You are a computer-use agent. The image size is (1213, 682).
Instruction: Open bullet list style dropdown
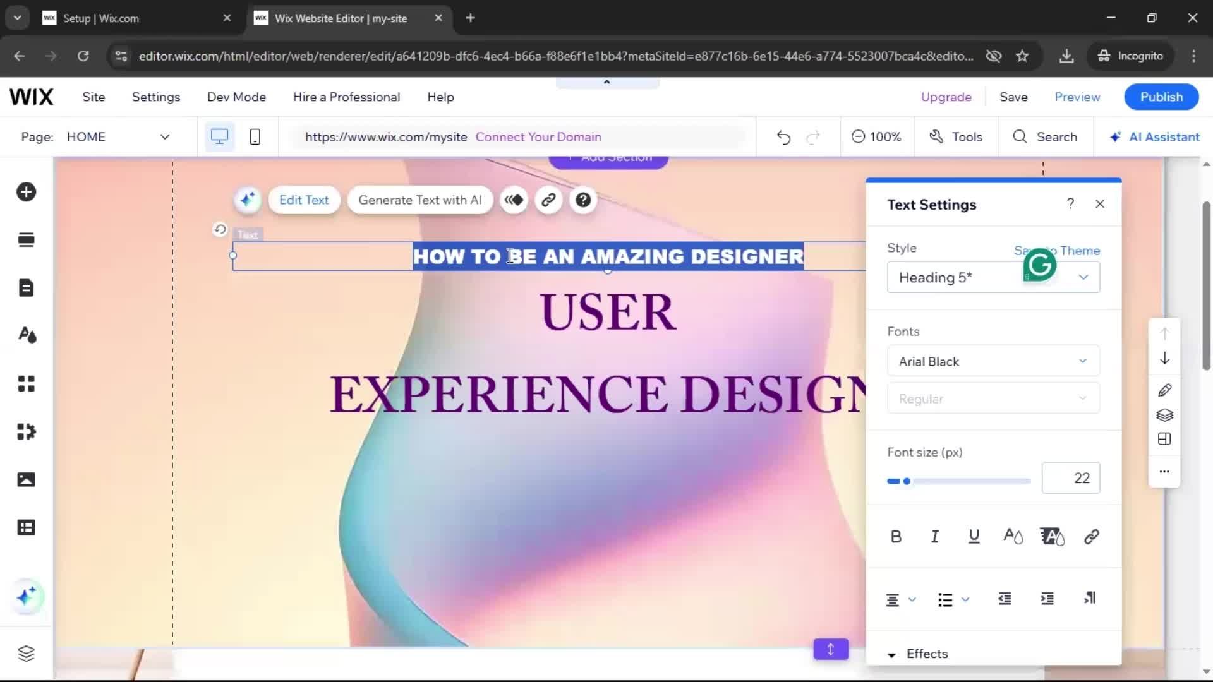coord(954,599)
